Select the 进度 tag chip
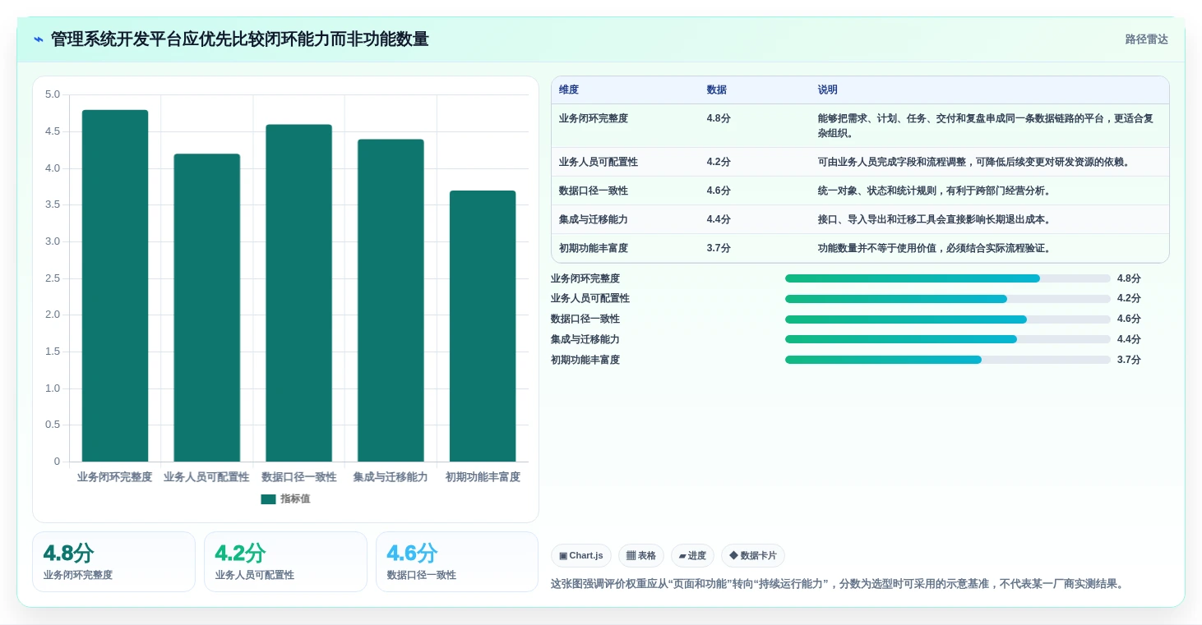The image size is (1202, 625). pos(692,556)
